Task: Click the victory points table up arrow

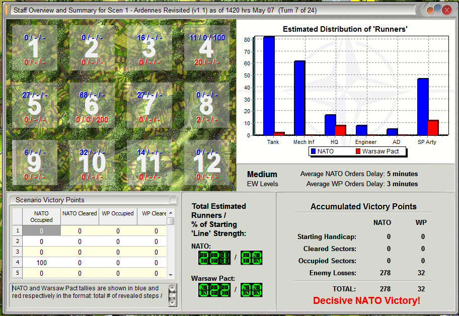Action: point(171,213)
